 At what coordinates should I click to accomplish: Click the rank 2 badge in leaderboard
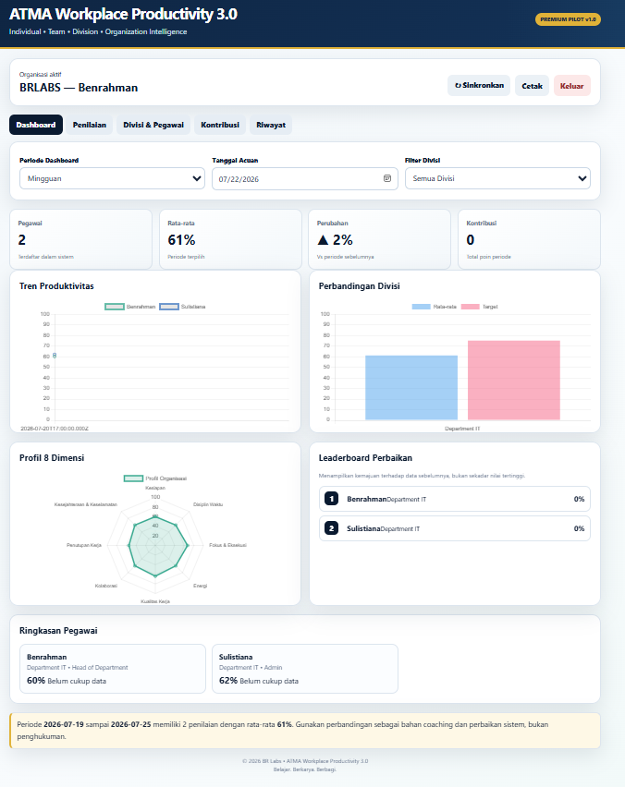[331, 528]
